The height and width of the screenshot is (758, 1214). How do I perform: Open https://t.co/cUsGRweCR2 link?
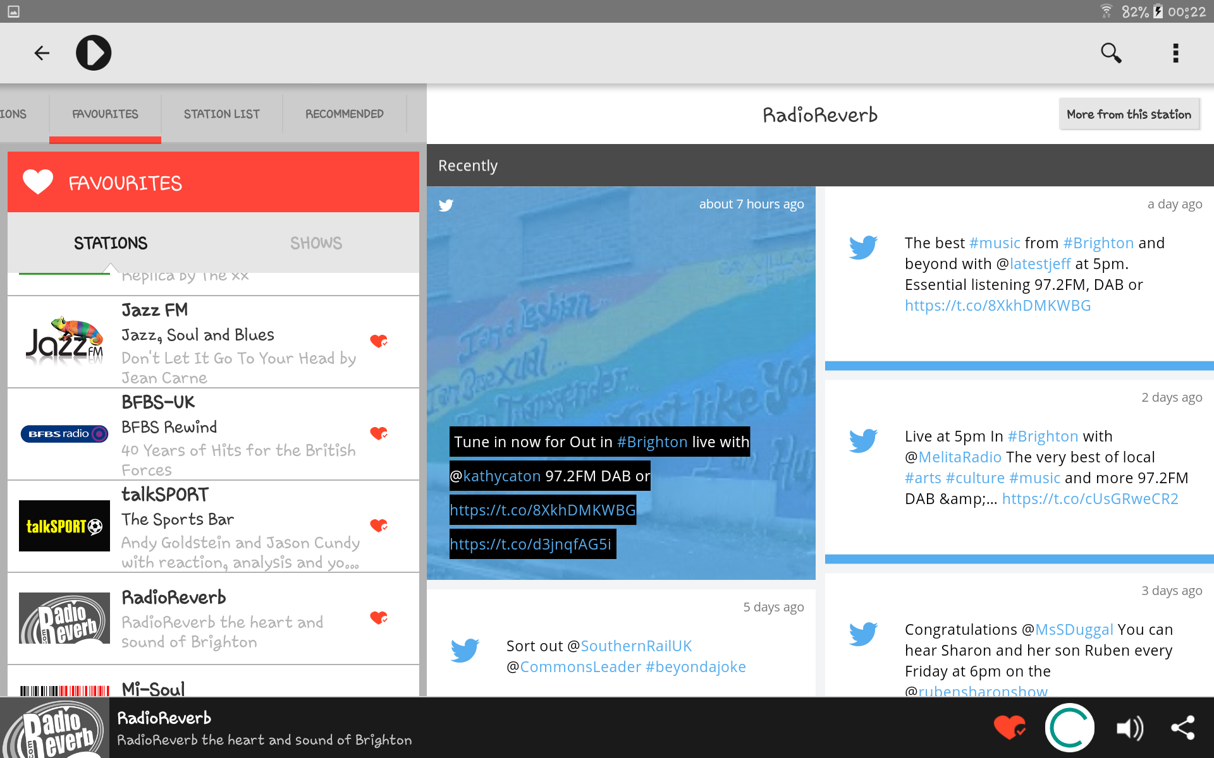(x=1090, y=499)
